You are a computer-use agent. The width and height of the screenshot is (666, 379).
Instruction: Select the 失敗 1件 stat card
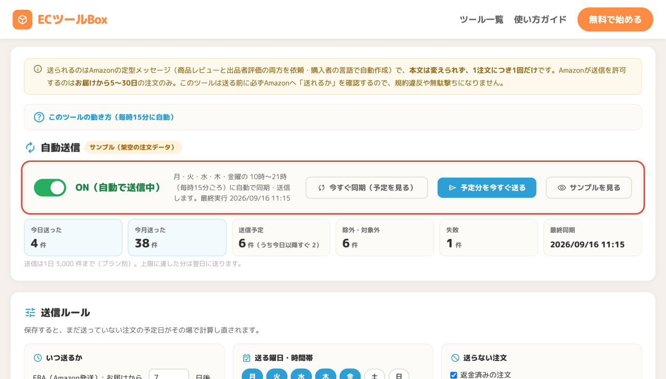[489, 238]
